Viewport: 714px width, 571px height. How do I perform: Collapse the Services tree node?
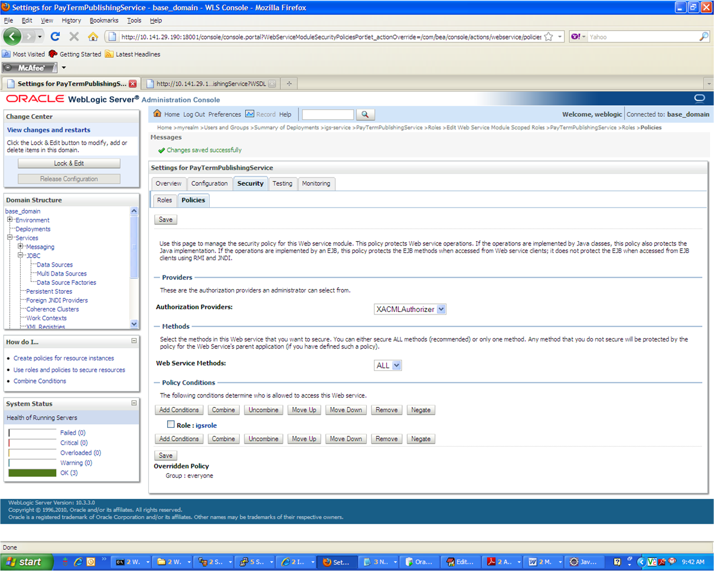(10, 238)
